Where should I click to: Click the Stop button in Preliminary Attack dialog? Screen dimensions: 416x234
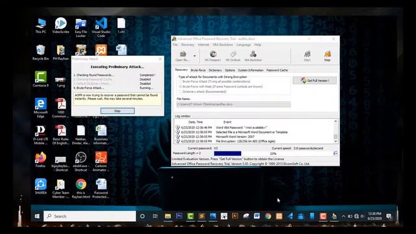(x=118, y=111)
